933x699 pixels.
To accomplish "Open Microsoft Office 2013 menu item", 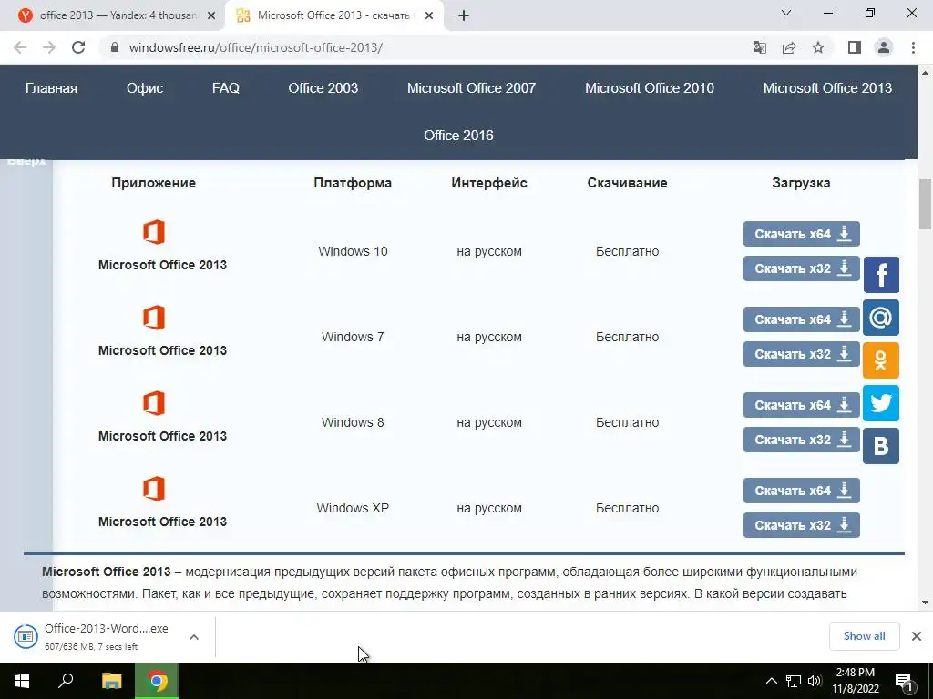I will [827, 88].
